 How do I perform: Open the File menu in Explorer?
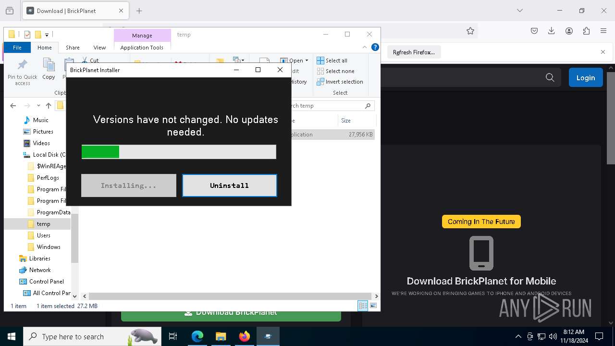click(17, 48)
